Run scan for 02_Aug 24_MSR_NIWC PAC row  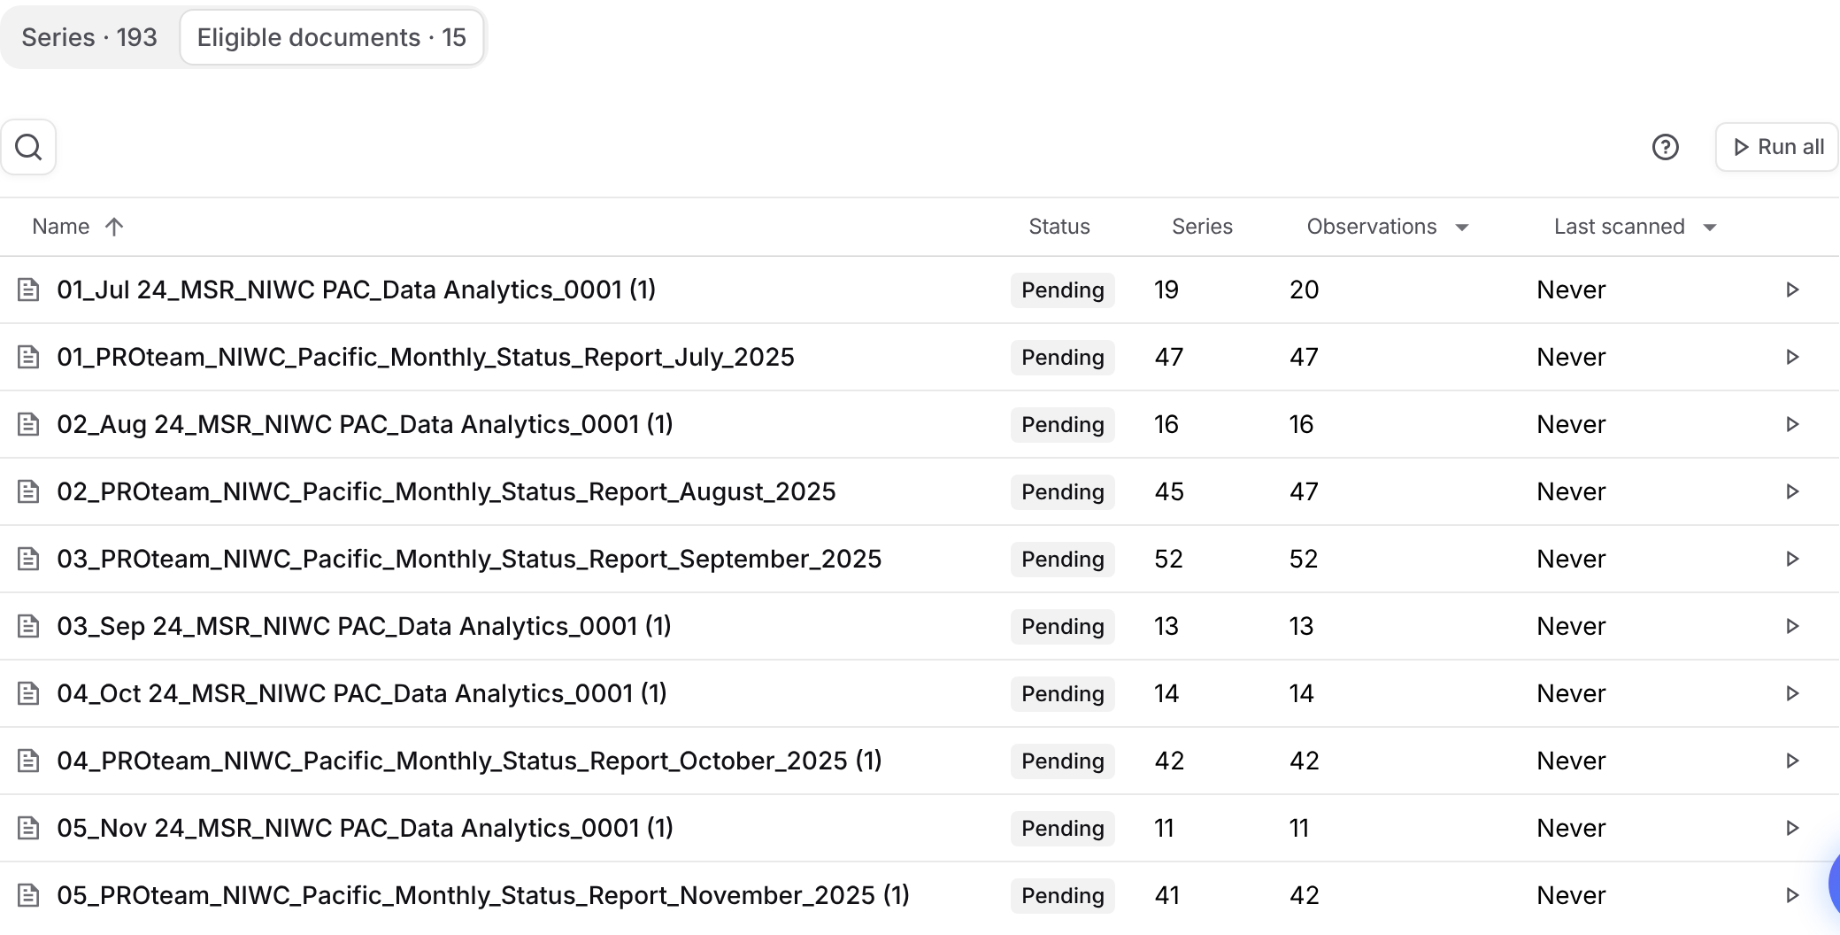click(1792, 424)
